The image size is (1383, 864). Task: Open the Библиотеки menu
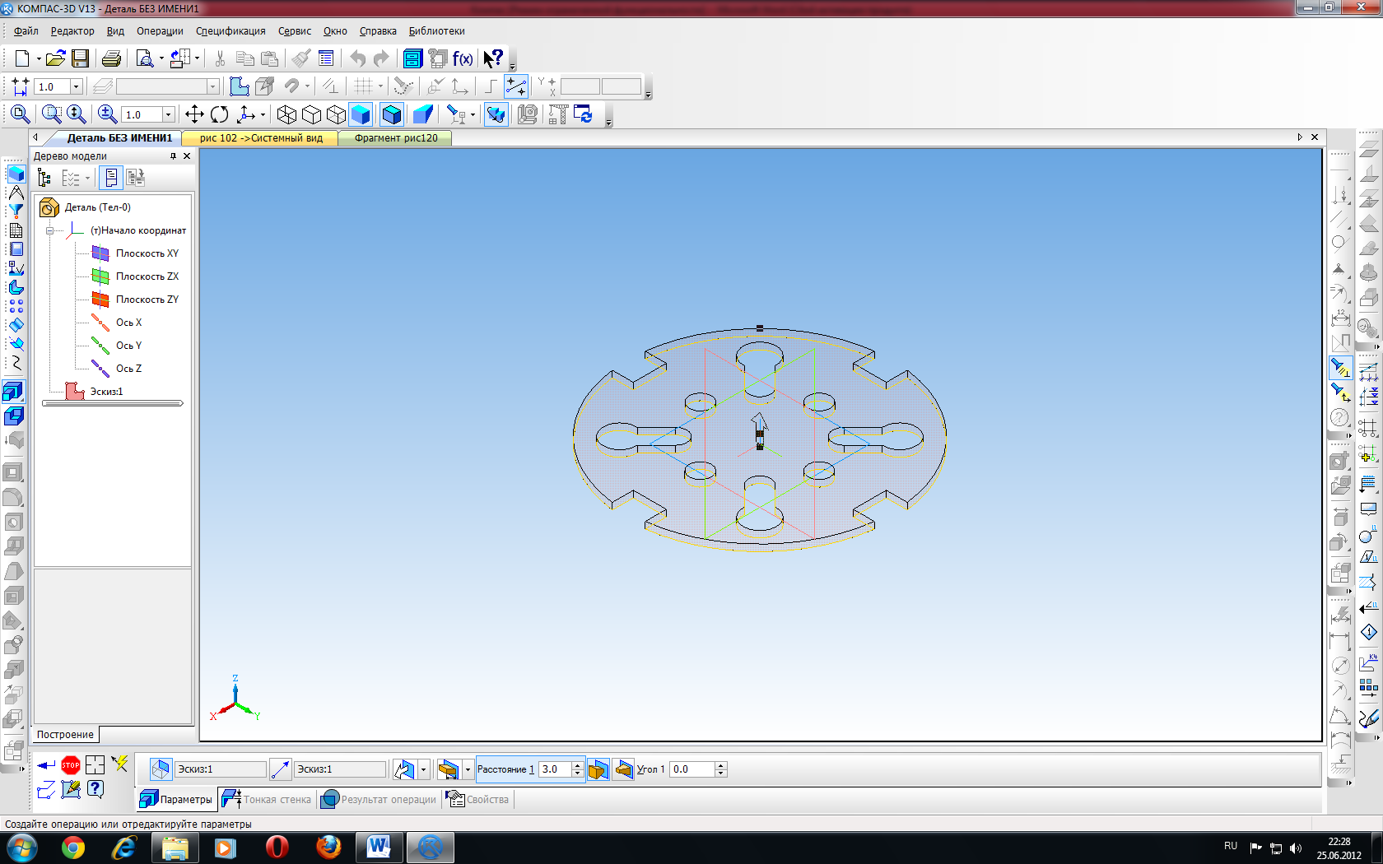[436, 31]
